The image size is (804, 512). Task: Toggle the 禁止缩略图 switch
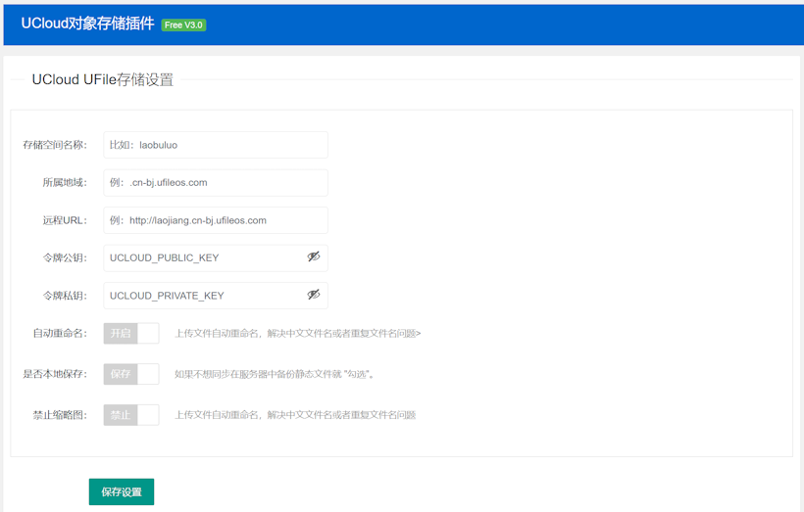click(131, 415)
